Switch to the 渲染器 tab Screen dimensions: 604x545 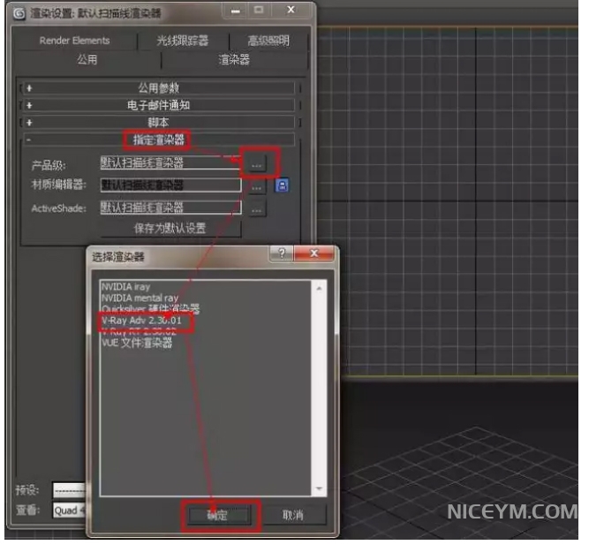point(234,60)
